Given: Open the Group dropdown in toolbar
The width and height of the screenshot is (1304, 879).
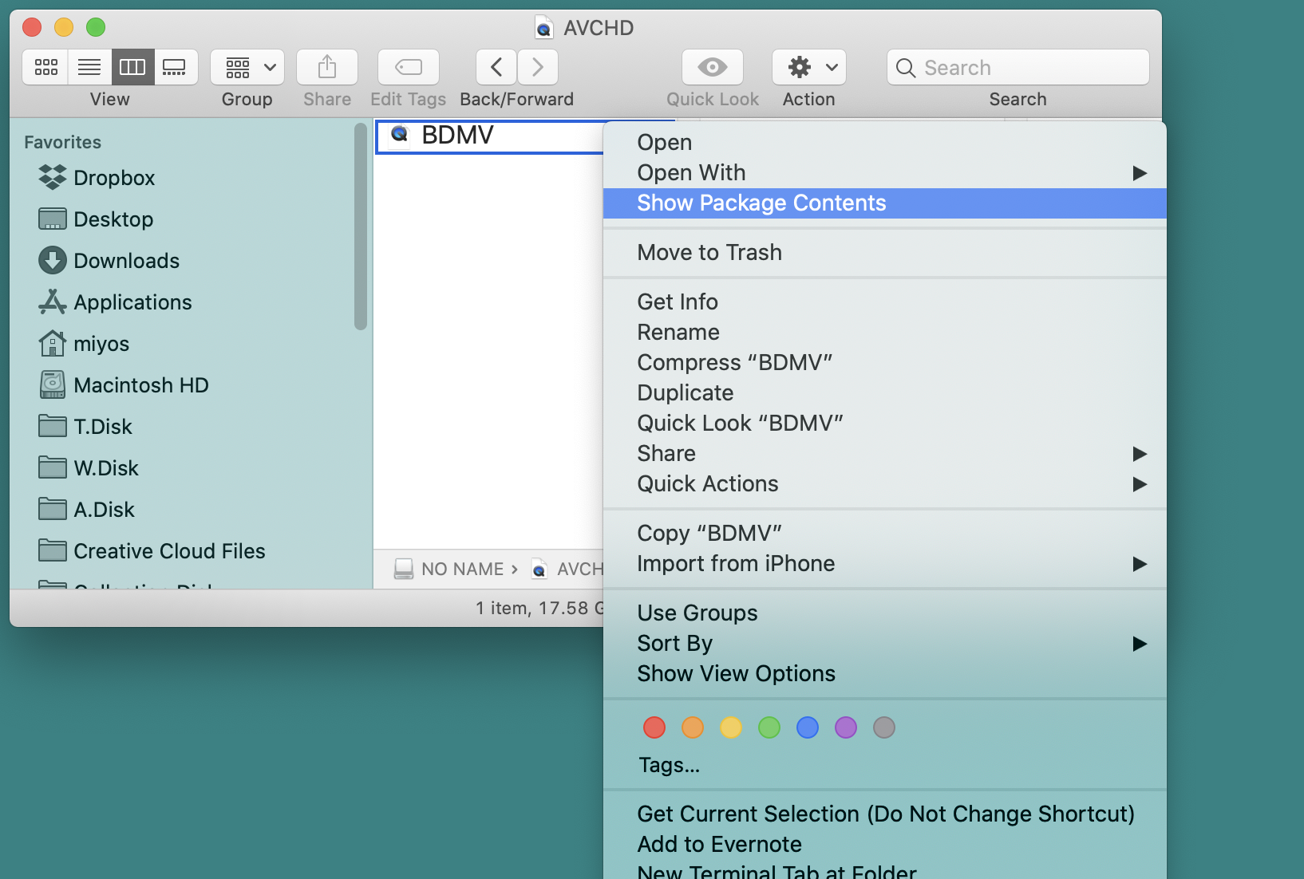Looking at the screenshot, I should click(248, 67).
